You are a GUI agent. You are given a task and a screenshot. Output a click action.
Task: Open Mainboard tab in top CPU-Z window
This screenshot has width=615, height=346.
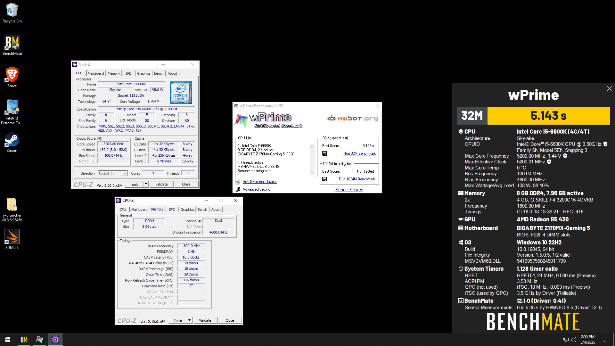96,73
